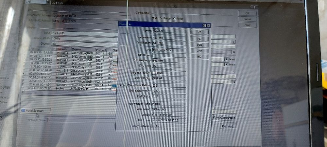
Task: Click the dropdown arrow beside CPE
Action: [48, 2]
